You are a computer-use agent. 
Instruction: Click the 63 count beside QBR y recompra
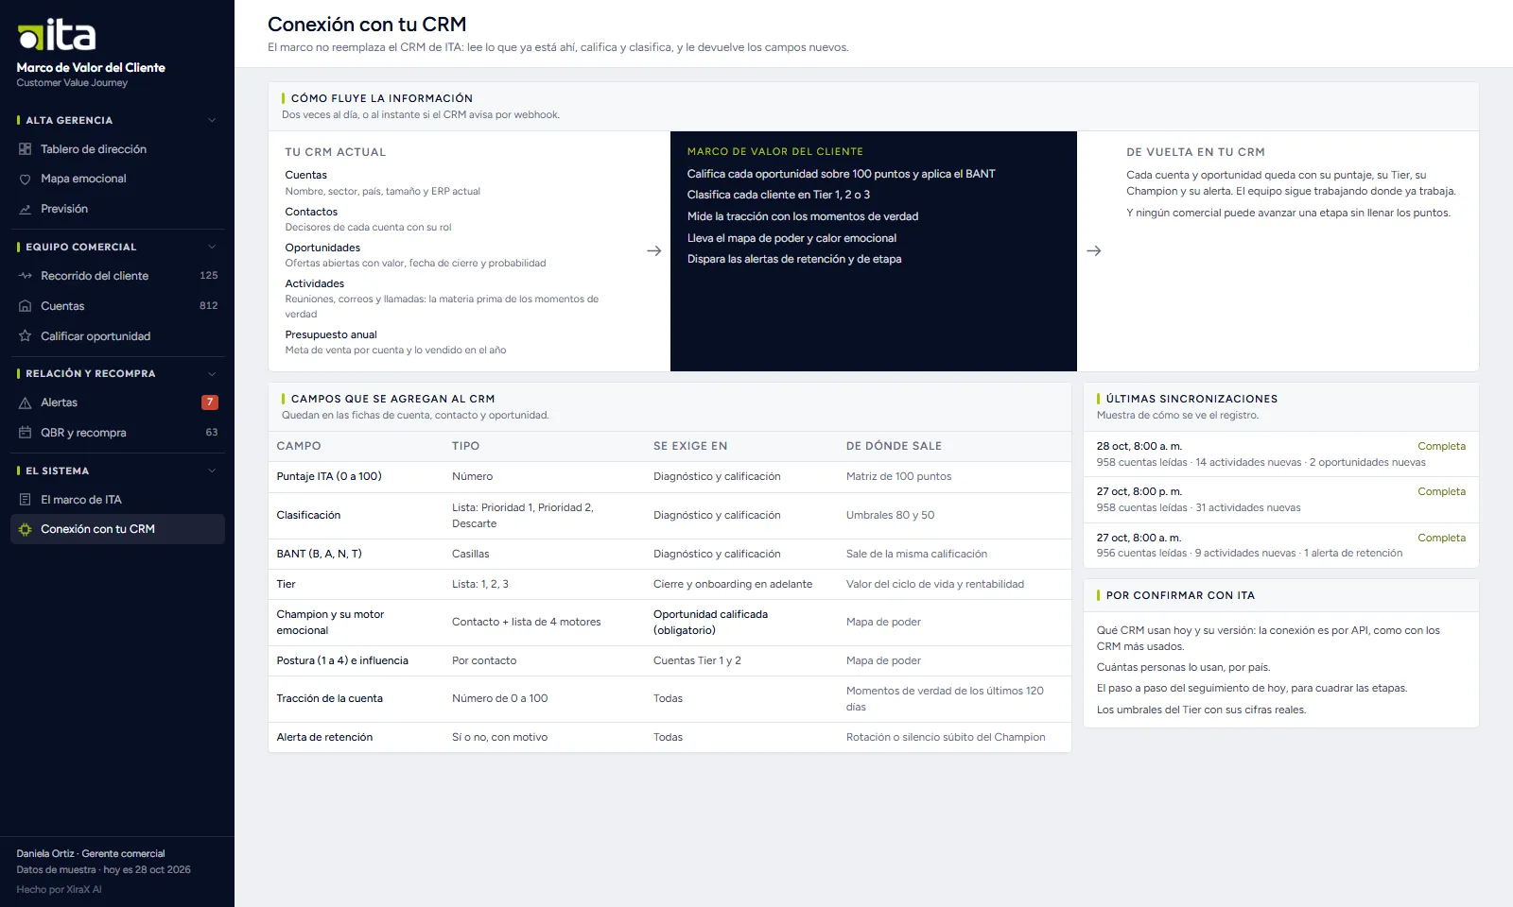[x=212, y=433]
